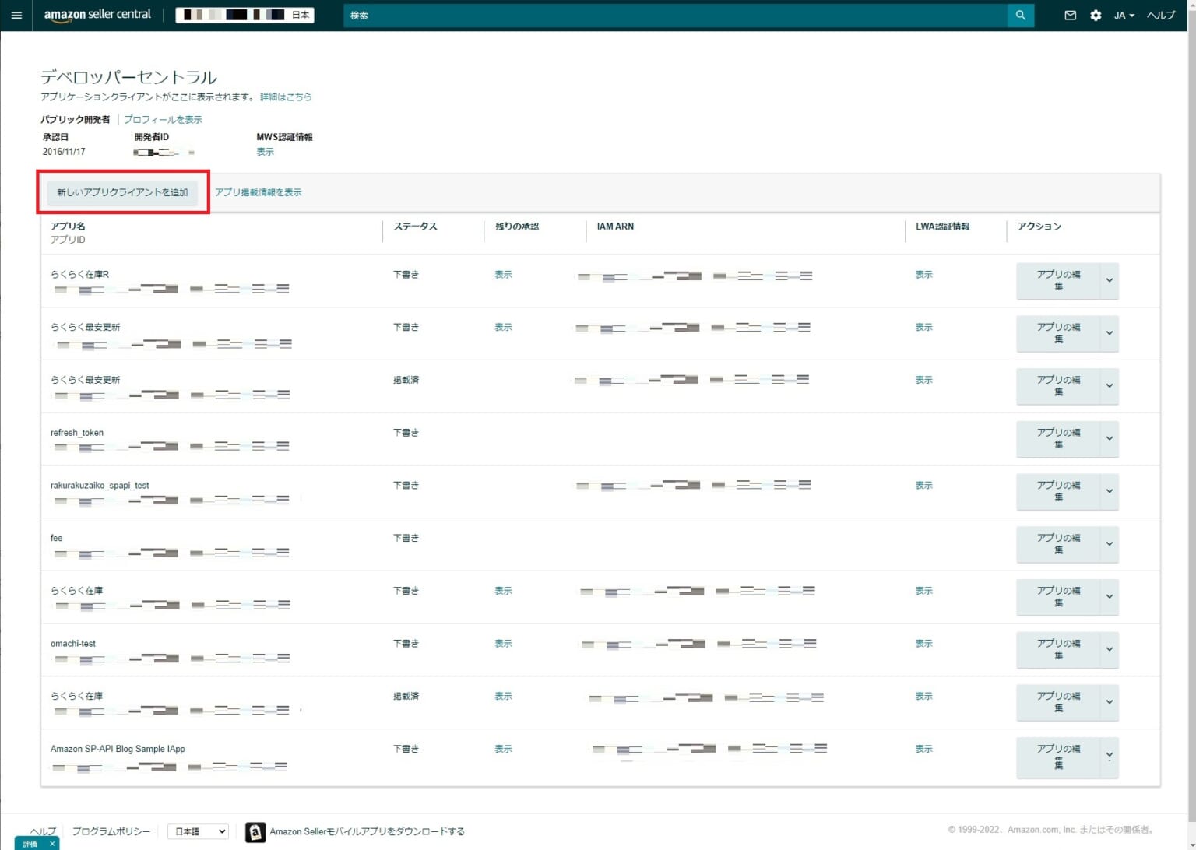Open the プログラムポリシー footer link
Viewport: 1196px width, 850px height.
[x=111, y=831]
